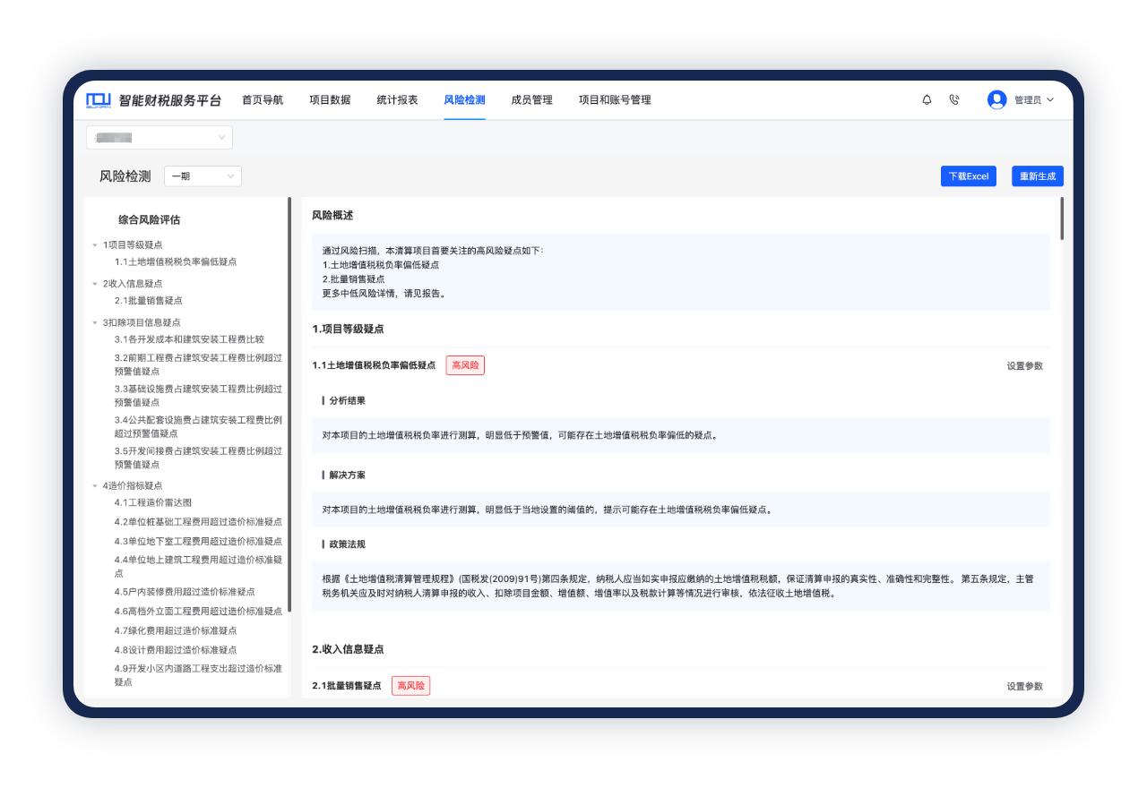1147x788 pixels.
Task: Click the phone support icon
Action: (x=953, y=100)
